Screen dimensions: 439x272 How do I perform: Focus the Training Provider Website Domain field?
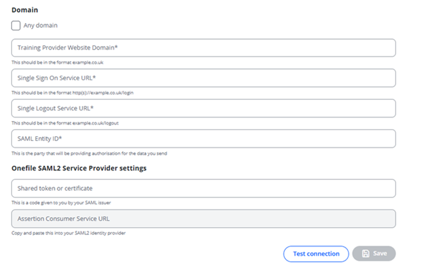203,48
